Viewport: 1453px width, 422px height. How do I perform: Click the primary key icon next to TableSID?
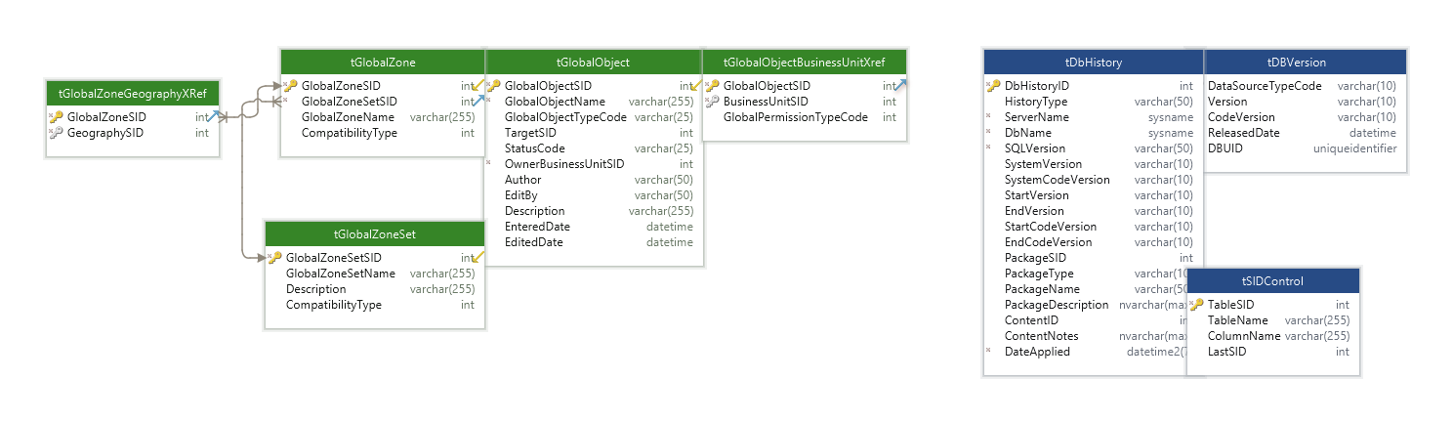click(x=1197, y=305)
